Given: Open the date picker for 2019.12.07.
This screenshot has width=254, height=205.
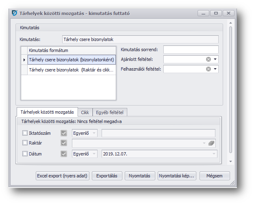Looking at the screenshot, I should [214, 154].
